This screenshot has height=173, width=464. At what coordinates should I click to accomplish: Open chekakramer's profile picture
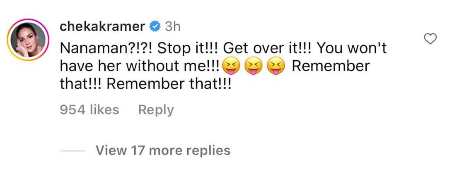pos(28,39)
